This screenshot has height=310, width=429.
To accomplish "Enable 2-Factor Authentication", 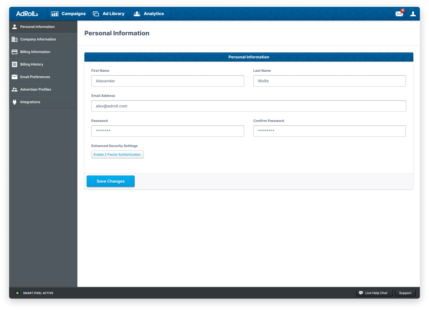I will 117,154.
